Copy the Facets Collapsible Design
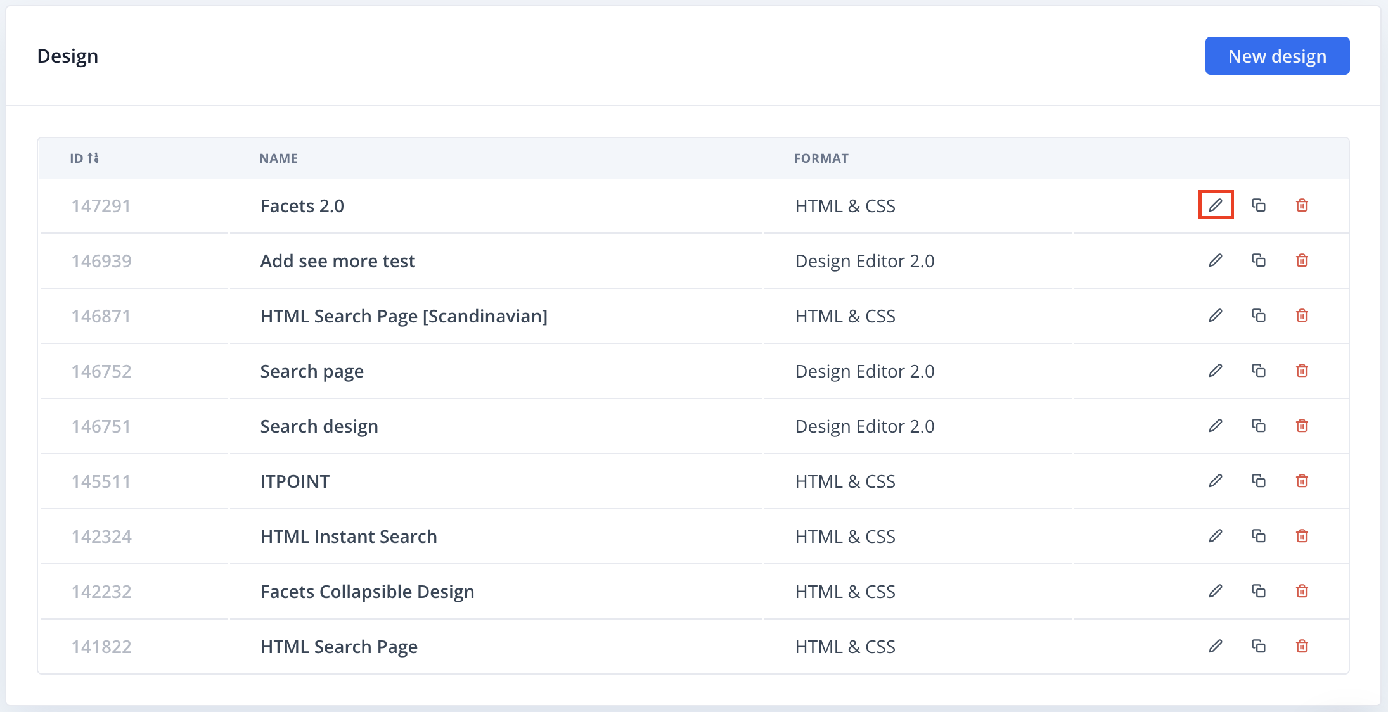 pos(1258,591)
